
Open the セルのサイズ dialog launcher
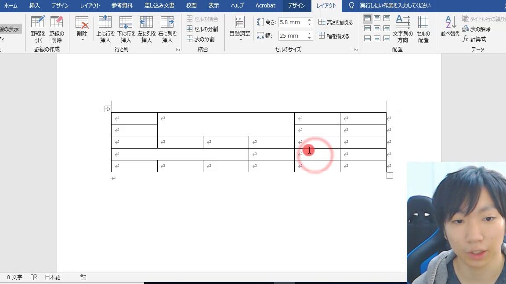click(x=355, y=50)
